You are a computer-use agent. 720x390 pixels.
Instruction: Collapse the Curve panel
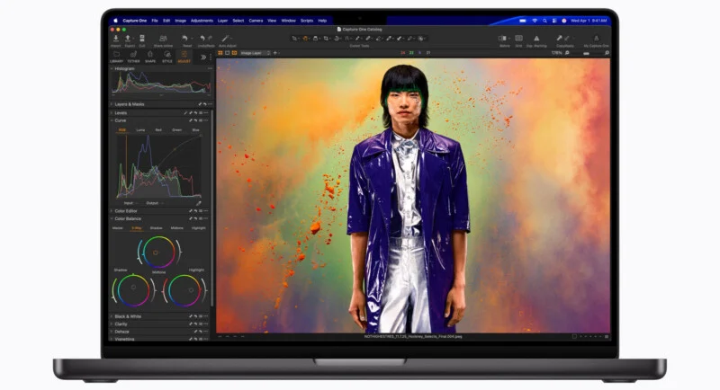(x=112, y=120)
